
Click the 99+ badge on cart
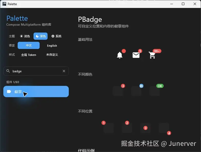coord(157,51)
